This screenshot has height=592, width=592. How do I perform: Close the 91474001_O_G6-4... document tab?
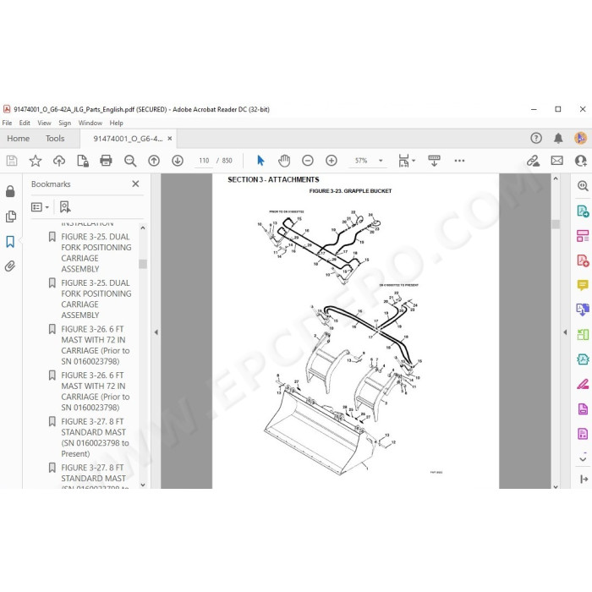(170, 139)
